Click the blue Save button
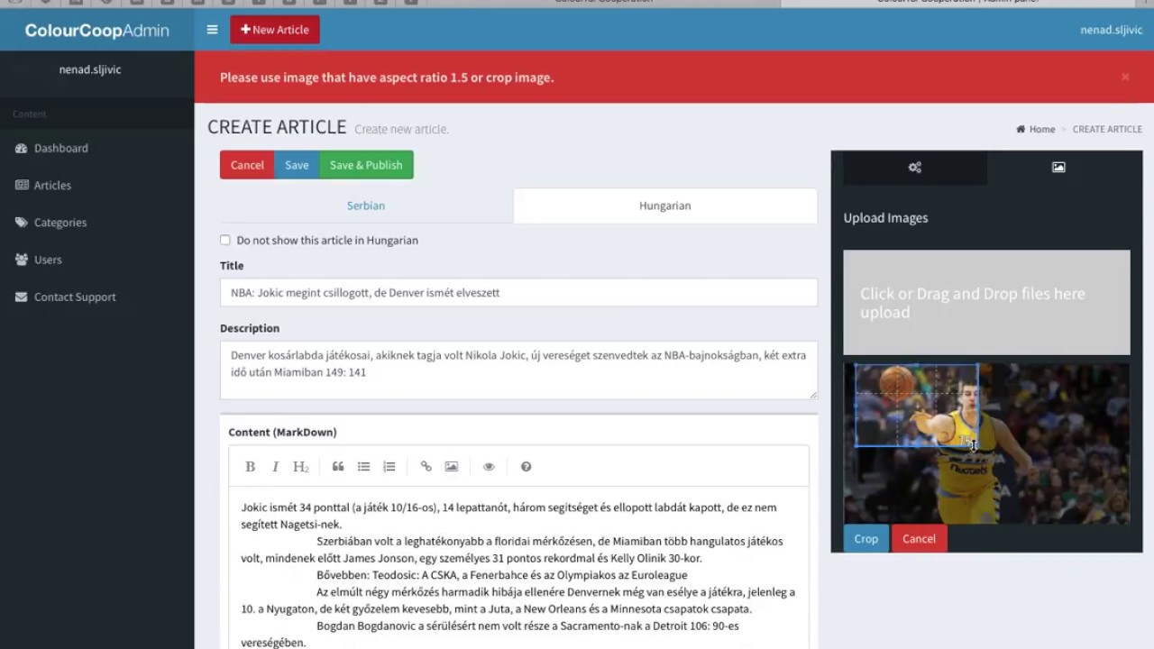The width and height of the screenshot is (1154, 649). (x=297, y=165)
